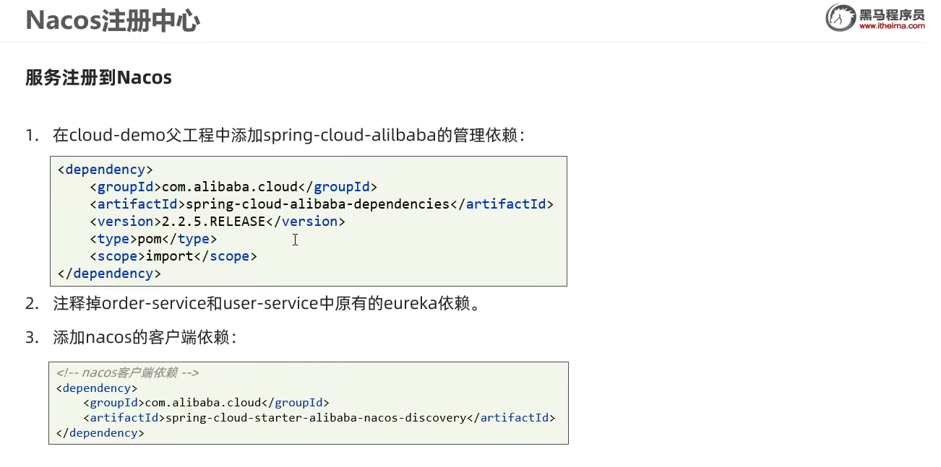This screenshot has height=467, width=941.
Task: Select step 3 "添加nacos的客户端依赖" text
Action: [132, 337]
